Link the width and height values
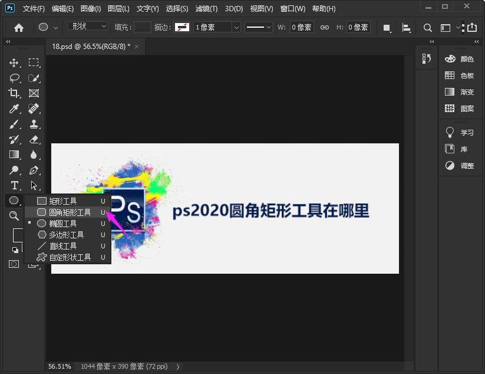The width and height of the screenshot is (485, 374). tap(325, 27)
